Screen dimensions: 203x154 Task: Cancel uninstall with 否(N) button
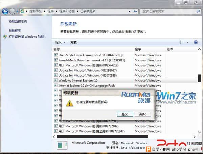143,114
